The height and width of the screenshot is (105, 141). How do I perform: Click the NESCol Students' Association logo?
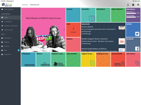(x=59, y=64)
